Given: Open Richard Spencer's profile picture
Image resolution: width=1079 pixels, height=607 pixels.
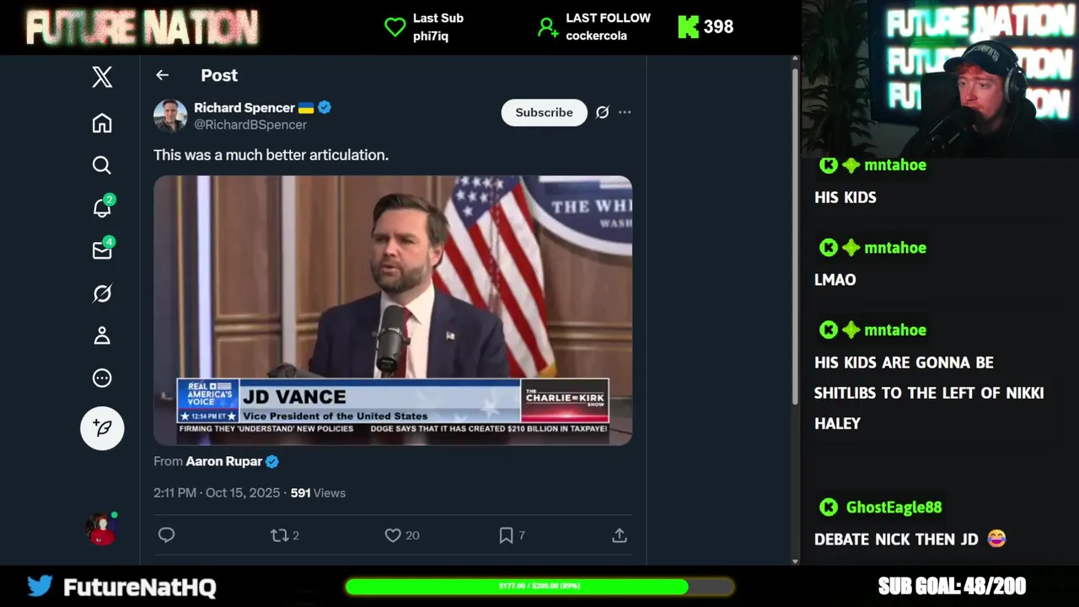Looking at the screenshot, I should click(170, 115).
